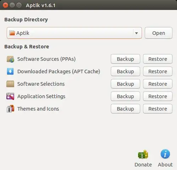Close the Aptik window
The height and width of the screenshot is (170, 177).
(x=5, y=5)
